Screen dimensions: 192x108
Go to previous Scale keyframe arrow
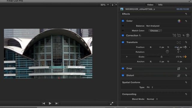coord(183,57)
